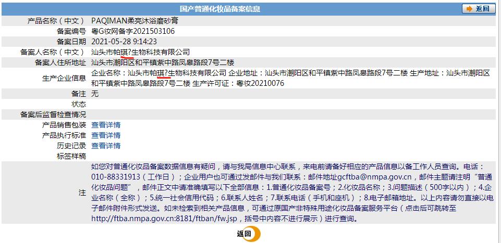Click the 注 label beside the note
The width and height of the screenshot is (501, 243).
coord(82,193)
